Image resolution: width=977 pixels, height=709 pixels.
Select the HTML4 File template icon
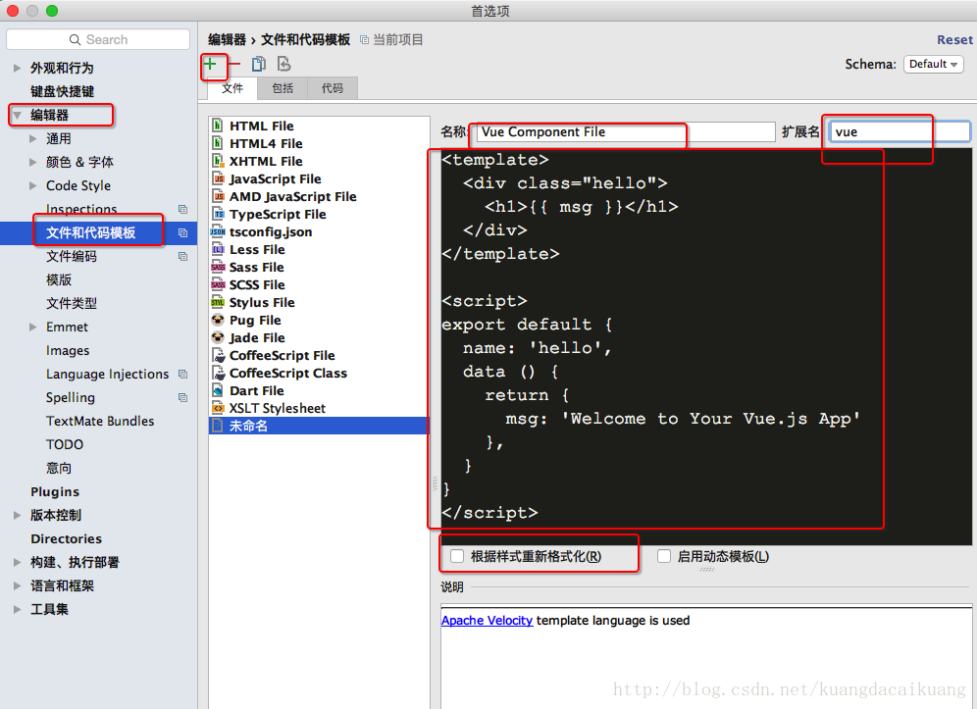(x=218, y=142)
